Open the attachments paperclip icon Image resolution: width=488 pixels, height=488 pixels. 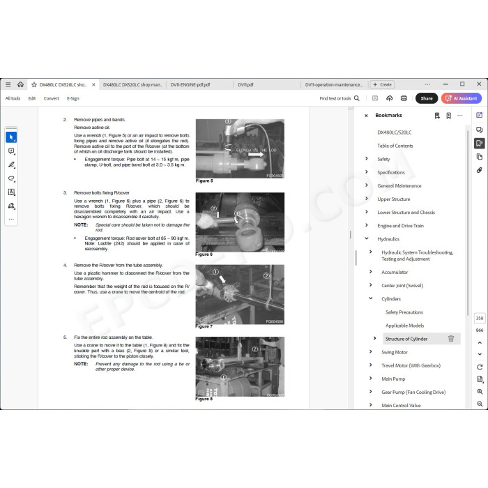coord(480,170)
